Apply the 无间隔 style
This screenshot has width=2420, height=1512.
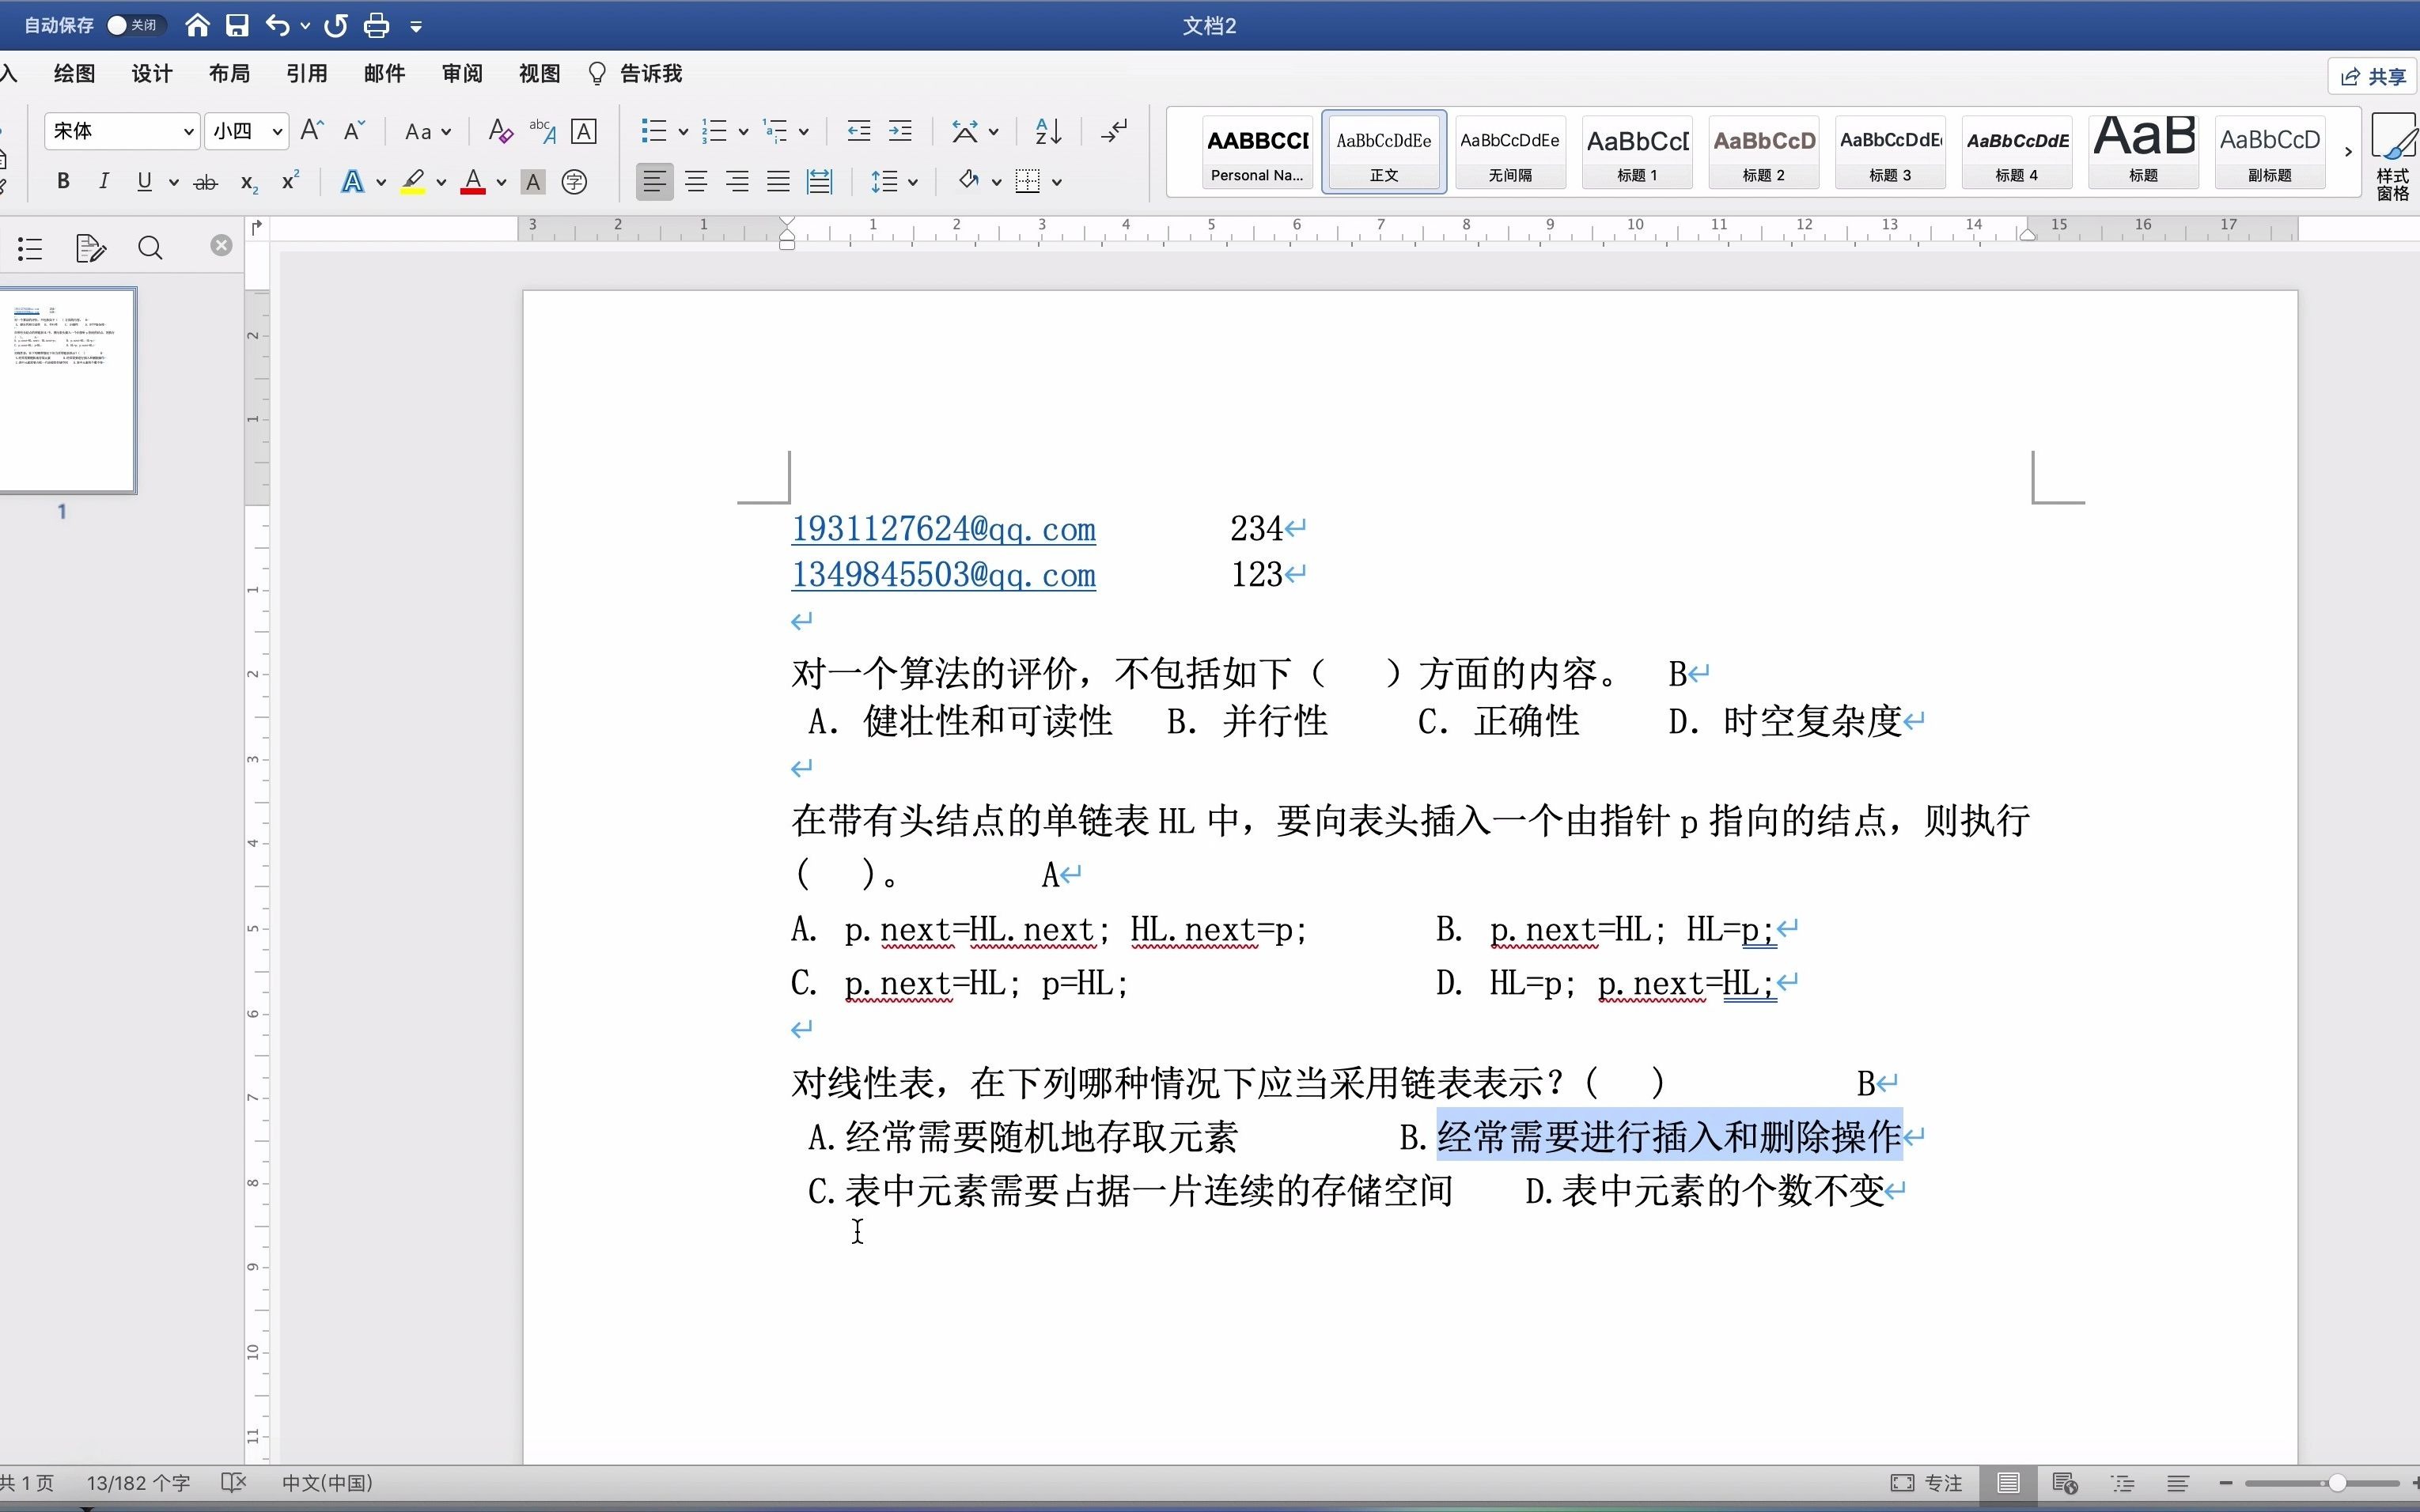tap(1509, 152)
